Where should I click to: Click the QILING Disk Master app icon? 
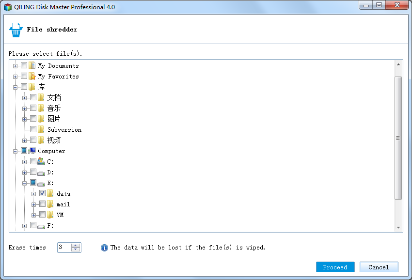click(8, 7)
